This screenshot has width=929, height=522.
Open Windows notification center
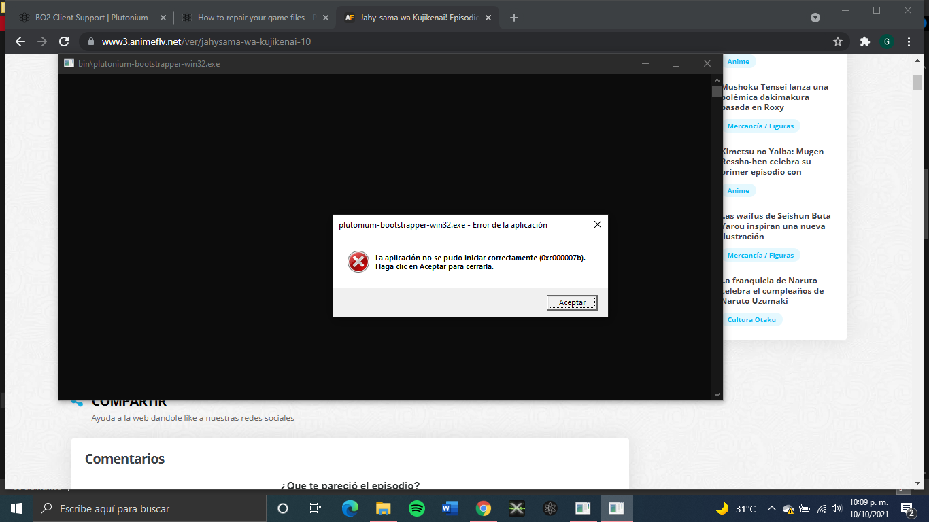[x=907, y=508]
